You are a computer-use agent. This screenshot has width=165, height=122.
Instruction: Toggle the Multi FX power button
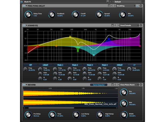tap(22, 2)
